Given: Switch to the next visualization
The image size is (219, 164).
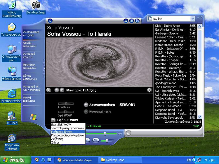Looking at the screenshot, I should click(62, 90).
